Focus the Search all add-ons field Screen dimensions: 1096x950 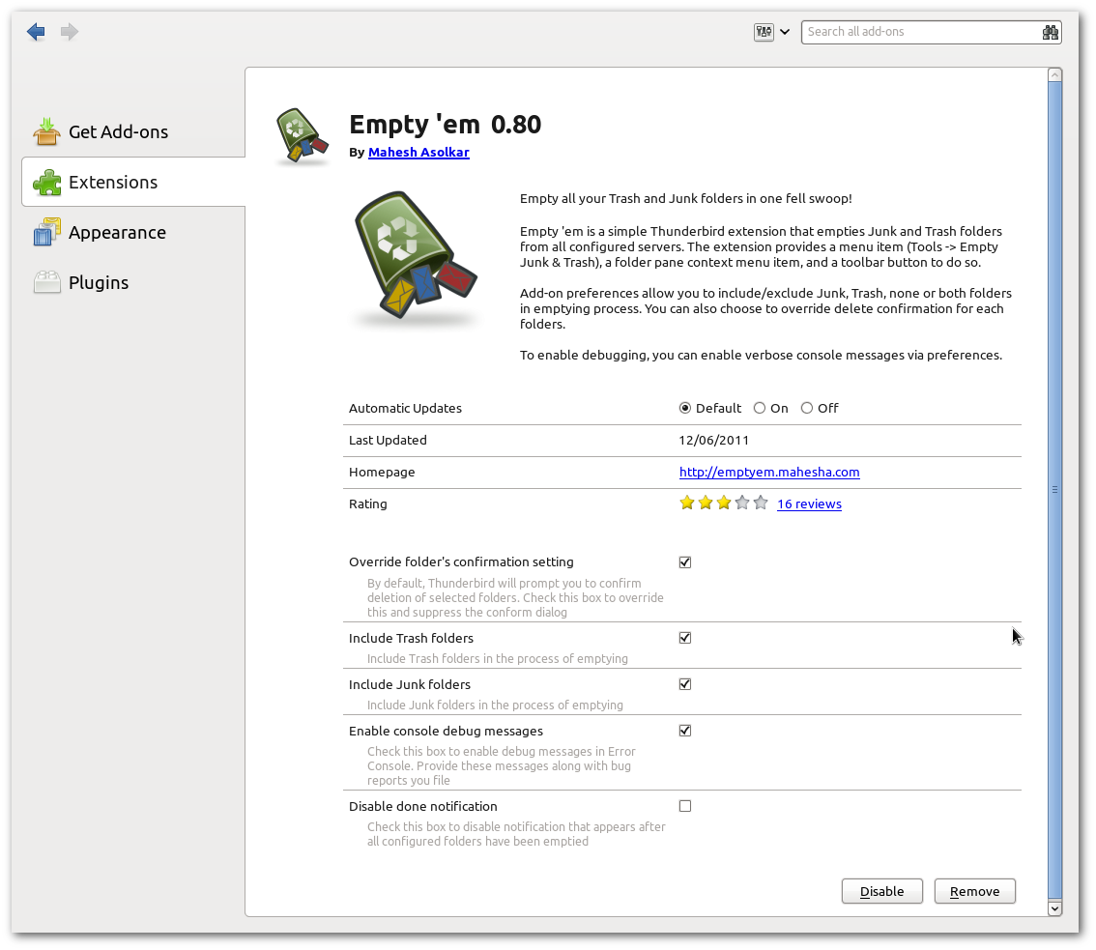tap(931, 32)
